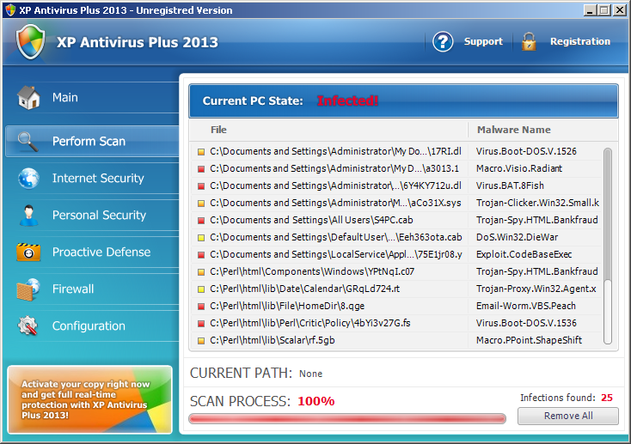Sort results by Malware Name column header
The width and height of the screenshot is (631, 444).
[x=513, y=130]
